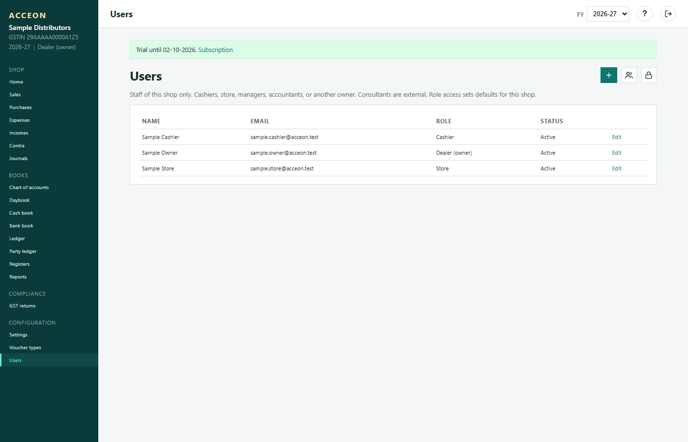This screenshot has height=442, width=688.
Task: Open the people/consultants icon button
Action: (629, 75)
